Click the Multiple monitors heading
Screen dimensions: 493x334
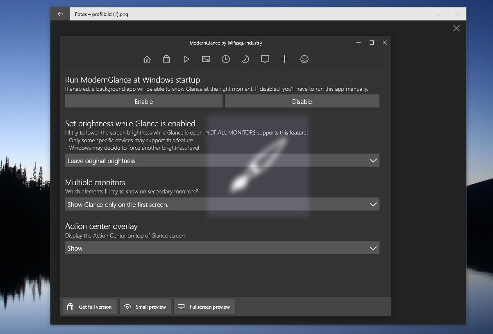(95, 182)
